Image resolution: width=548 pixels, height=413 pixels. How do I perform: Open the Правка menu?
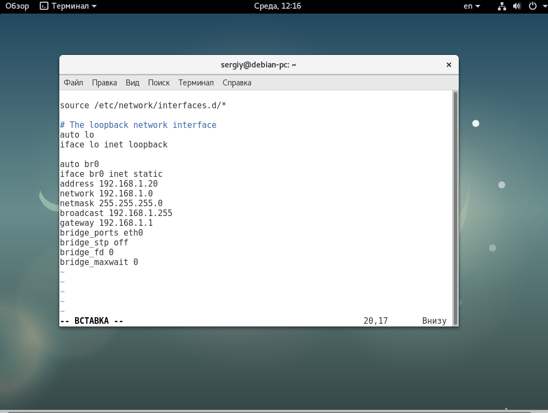click(x=104, y=83)
